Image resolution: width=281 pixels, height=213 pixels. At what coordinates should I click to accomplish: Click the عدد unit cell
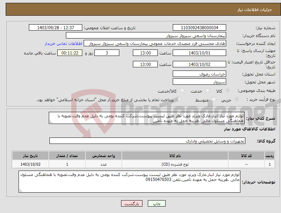point(104,164)
